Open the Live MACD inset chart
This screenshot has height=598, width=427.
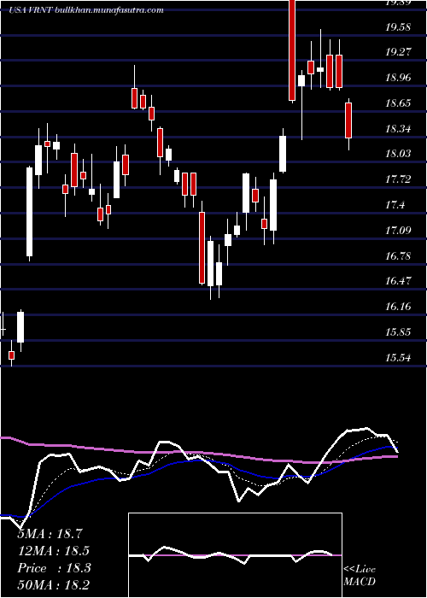(x=235, y=555)
